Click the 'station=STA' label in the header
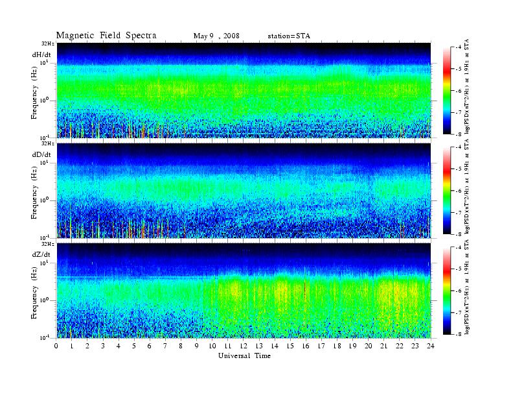The height and width of the screenshot is (397, 513). [x=289, y=36]
